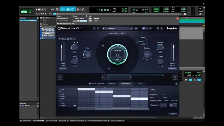Select the Grabber hand tool in Pro Tools

point(72,9)
